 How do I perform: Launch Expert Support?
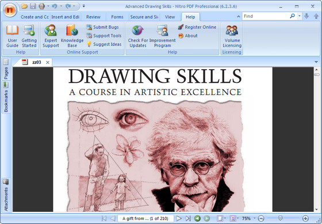tap(51, 36)
